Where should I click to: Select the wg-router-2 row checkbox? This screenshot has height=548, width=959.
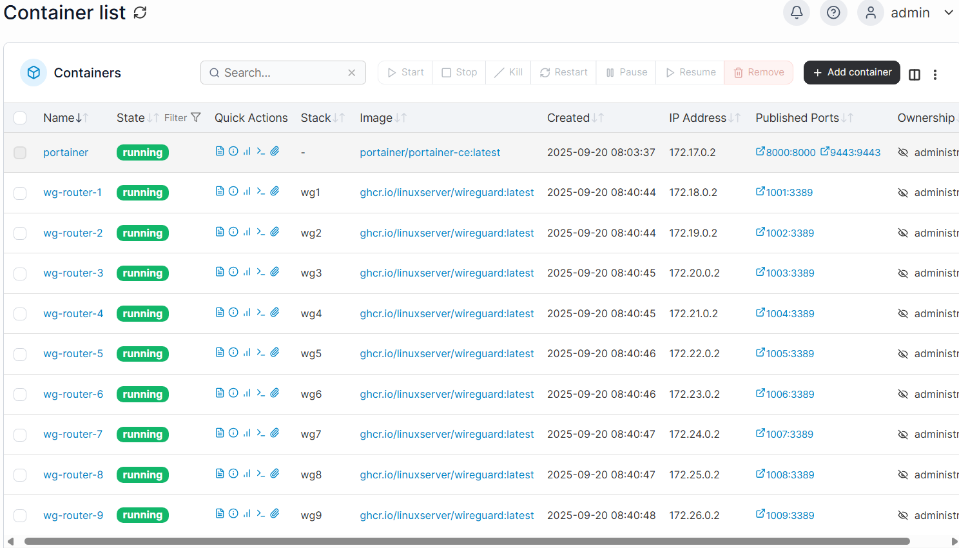pyautogui.click(x=20, y=233)
